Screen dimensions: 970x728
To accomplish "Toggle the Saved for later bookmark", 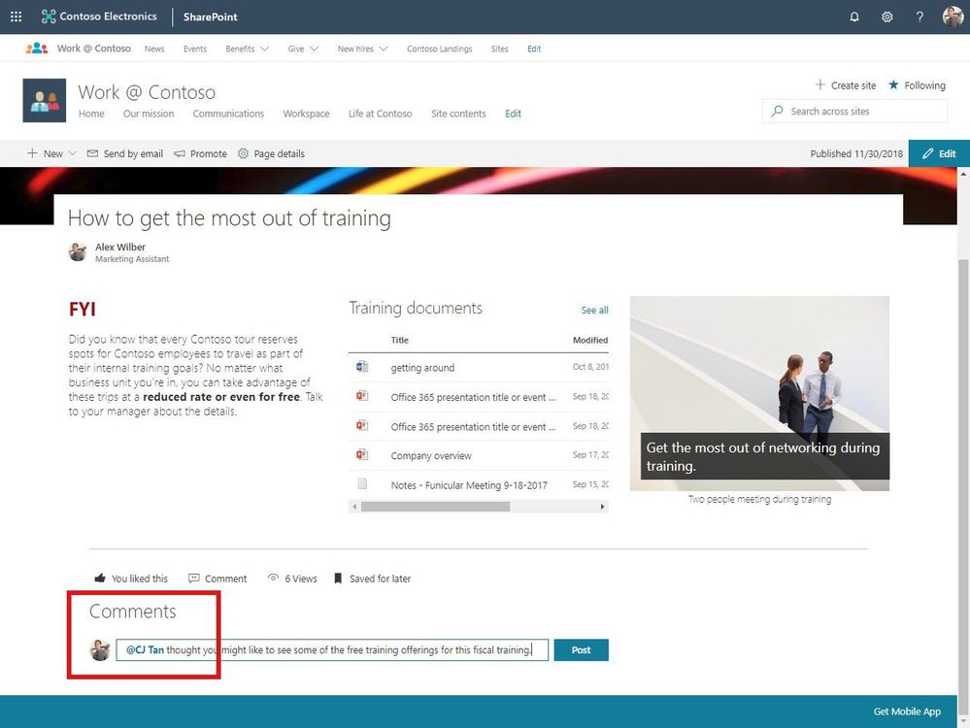I will [x=338, y=579].
